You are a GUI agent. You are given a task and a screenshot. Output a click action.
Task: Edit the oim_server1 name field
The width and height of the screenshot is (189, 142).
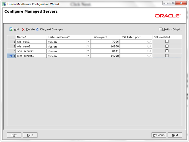pyautogui.click(x=31, y=56)
